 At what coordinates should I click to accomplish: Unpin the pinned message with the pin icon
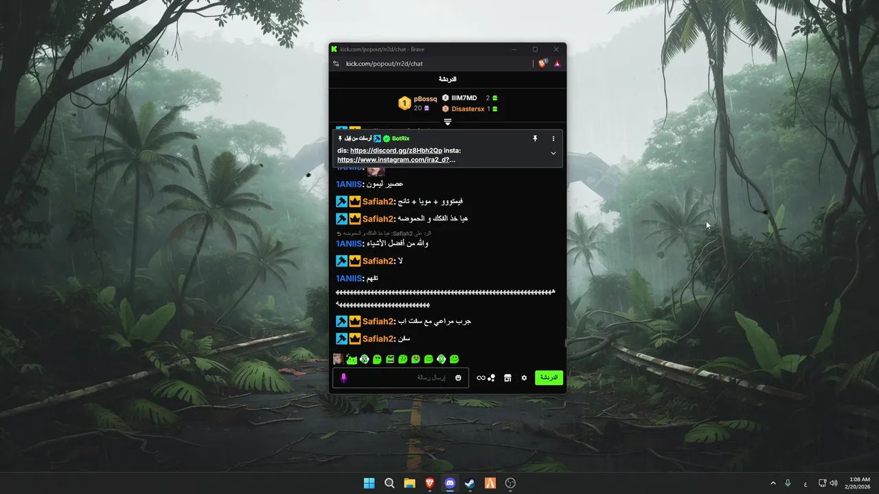pyautogui.click(x=535, y=139)
